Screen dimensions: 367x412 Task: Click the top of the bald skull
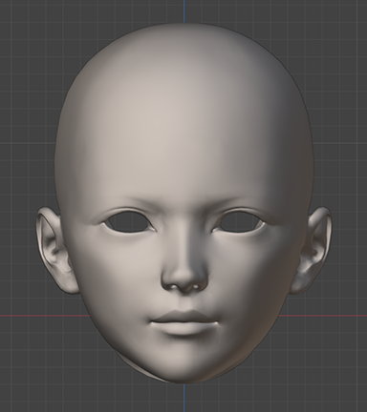point(184,35)
